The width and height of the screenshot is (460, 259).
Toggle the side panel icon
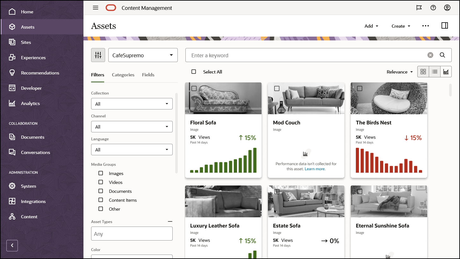tap(445, 26)
